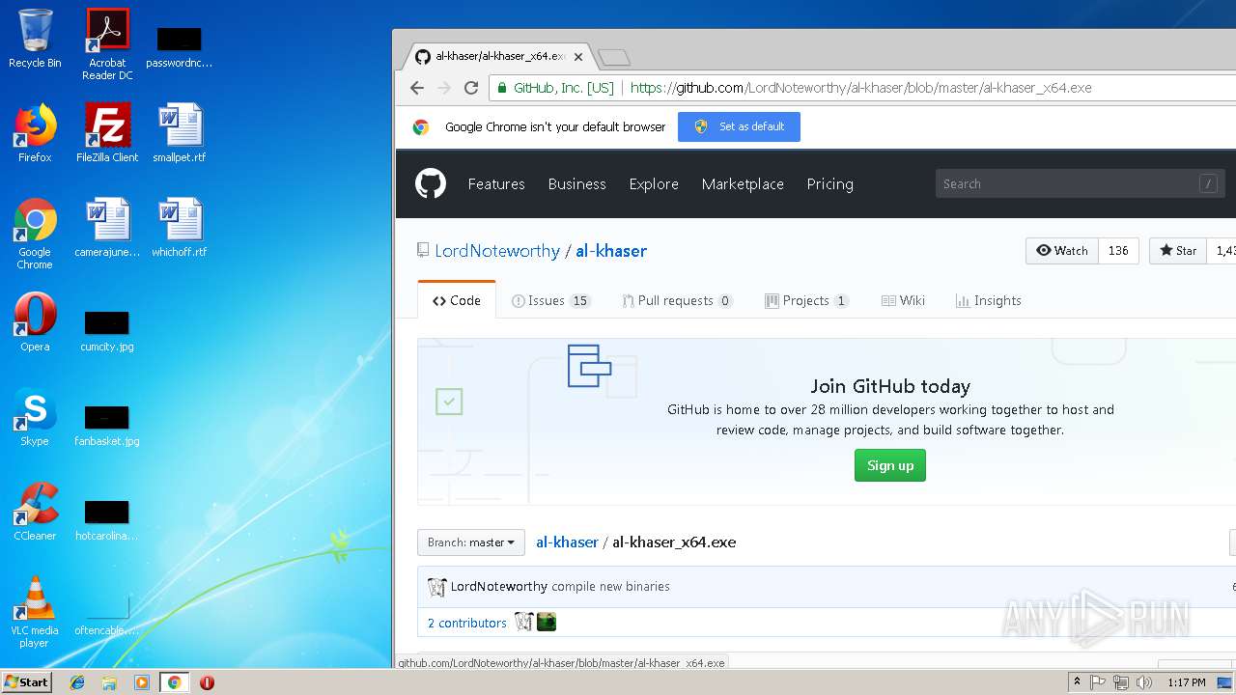Click LordNoteworthy commit author name
The image size is (1236, 695).
click(499, 586)
